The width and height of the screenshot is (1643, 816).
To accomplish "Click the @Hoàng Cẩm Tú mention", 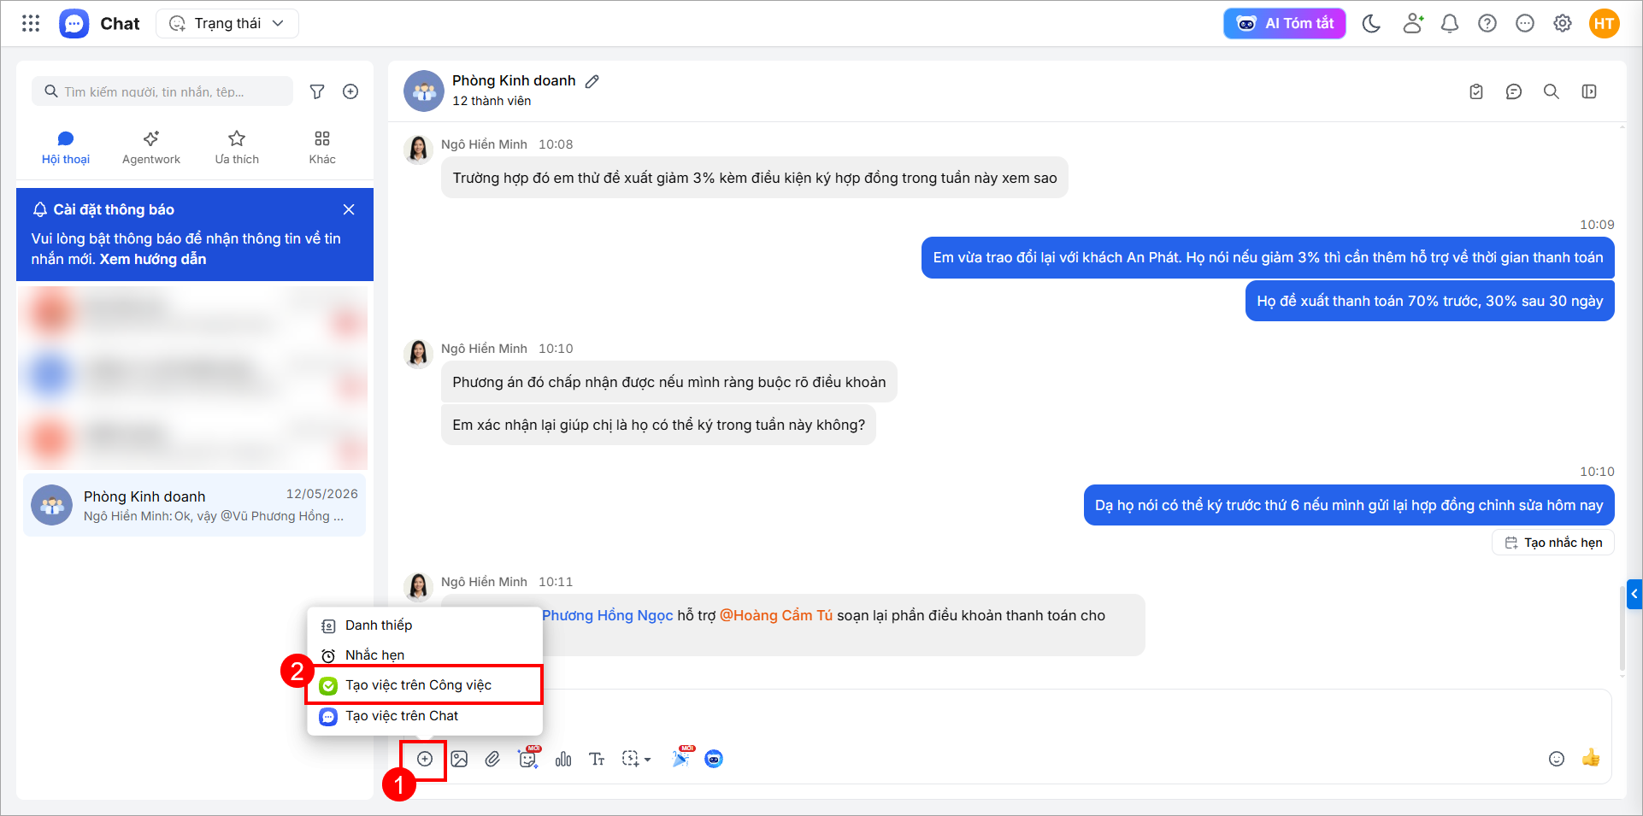I will pos(776,615).
